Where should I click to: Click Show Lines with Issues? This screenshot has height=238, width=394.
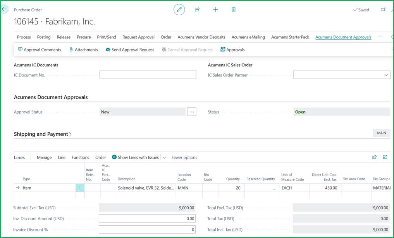136,157
